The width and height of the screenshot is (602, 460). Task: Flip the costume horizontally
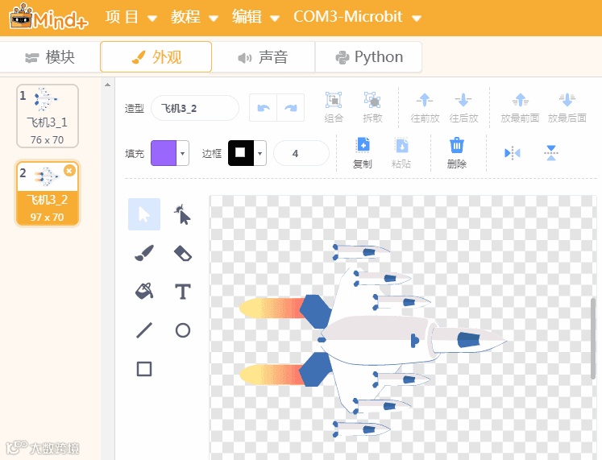pyautogui.click(x=513, y=153)
